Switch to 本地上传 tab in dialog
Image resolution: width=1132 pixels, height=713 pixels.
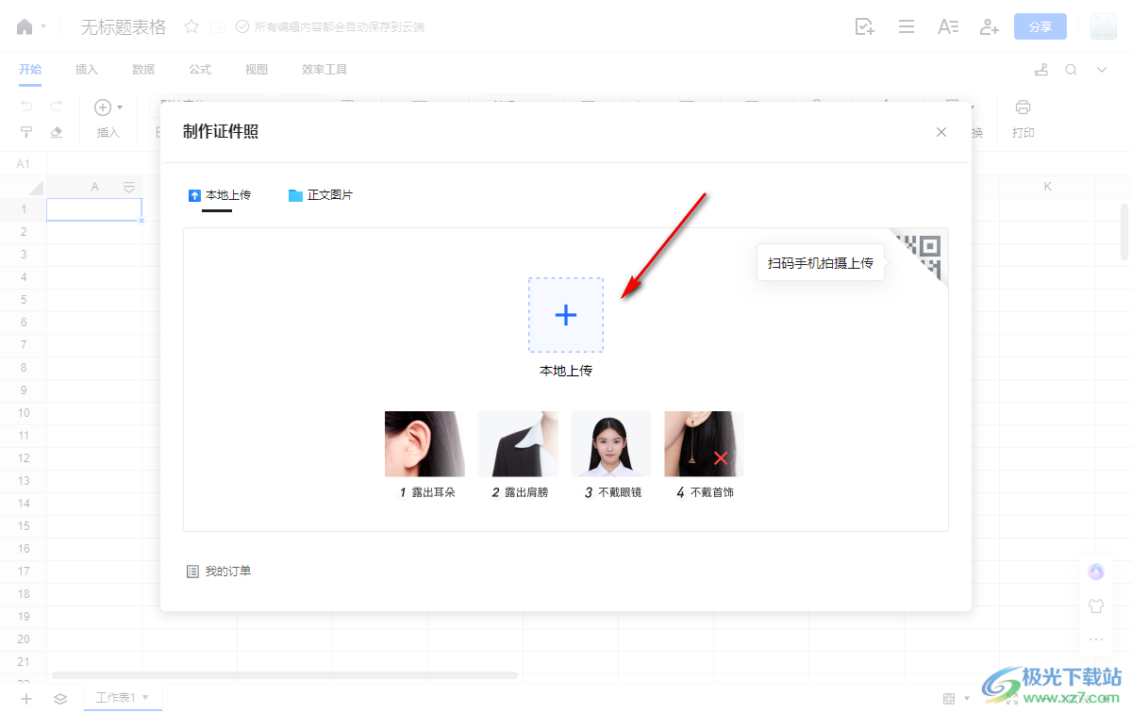219,195
